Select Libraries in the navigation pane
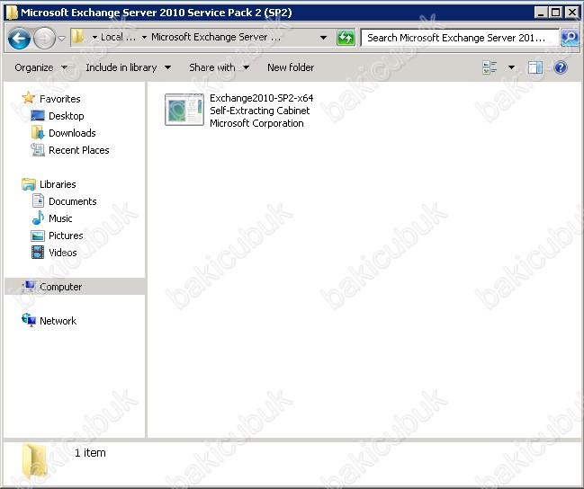584x489 pixels. (x=58, y=184)
